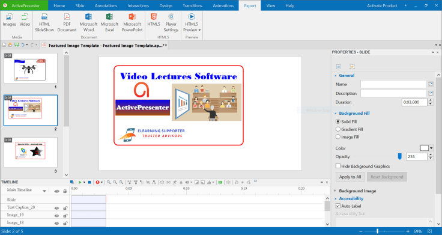Screen dimensions: 442x235
Task: Click the timeline play button
Action: point(80,182)
